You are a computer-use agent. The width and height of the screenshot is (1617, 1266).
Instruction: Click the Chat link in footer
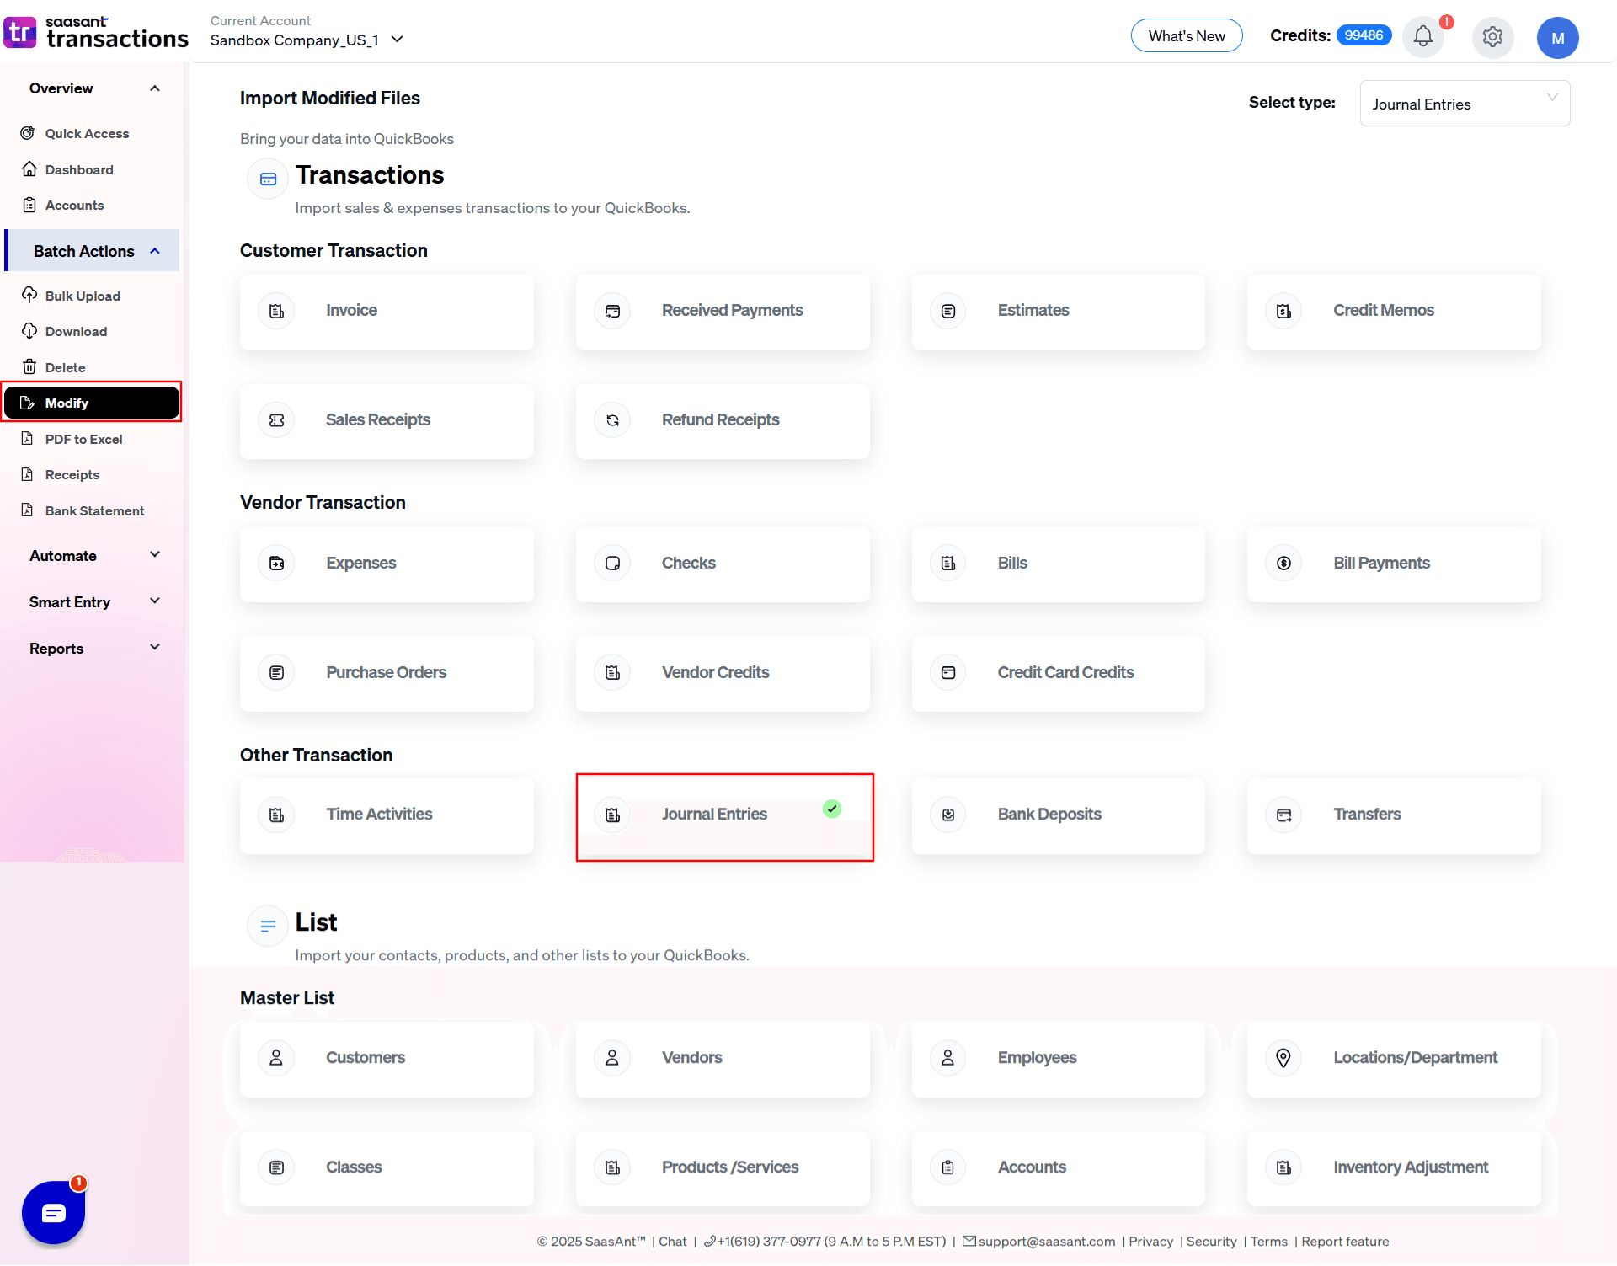pos(672,1242)
